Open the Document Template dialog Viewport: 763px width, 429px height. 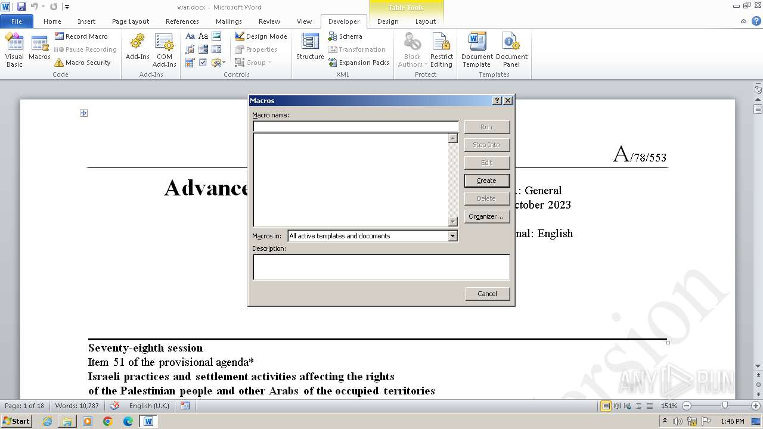pyautogui.click(x=477, y=50)
